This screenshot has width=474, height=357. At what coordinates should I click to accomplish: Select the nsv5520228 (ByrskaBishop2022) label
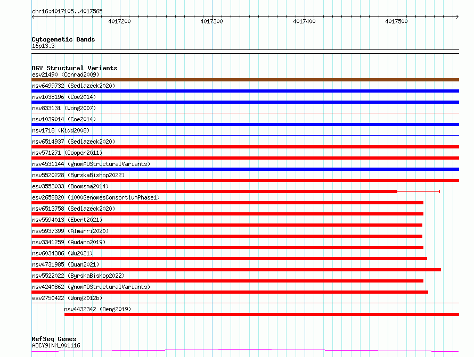(x=78, y=175)
